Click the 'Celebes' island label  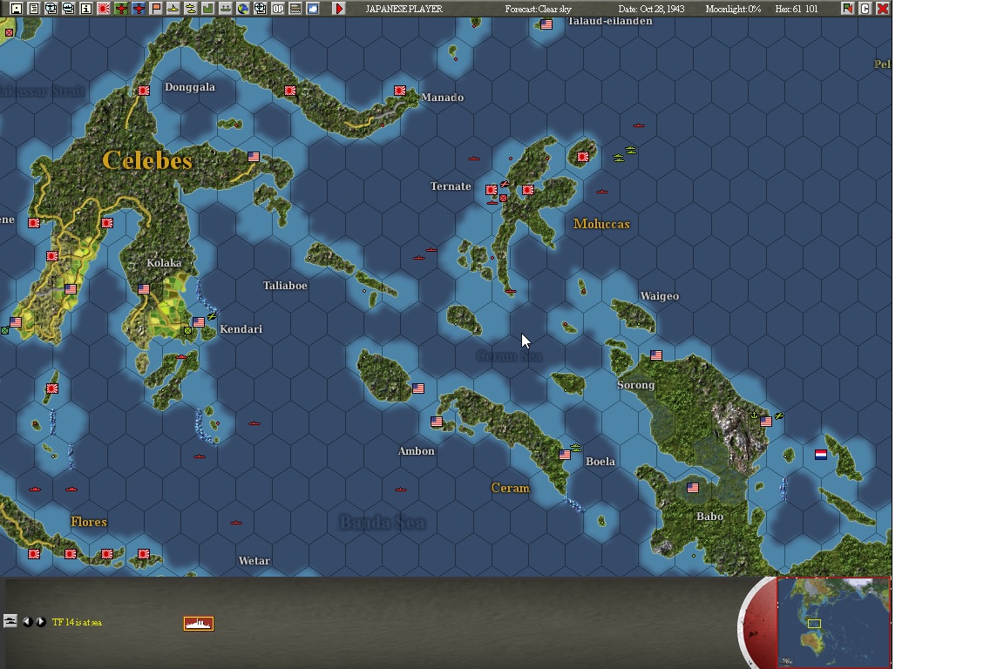(147, 160)
